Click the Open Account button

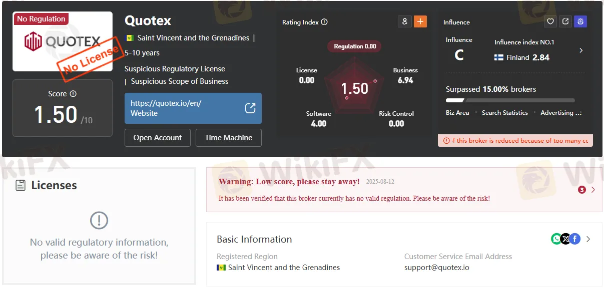pyautogui.click(x=158, y=138)
